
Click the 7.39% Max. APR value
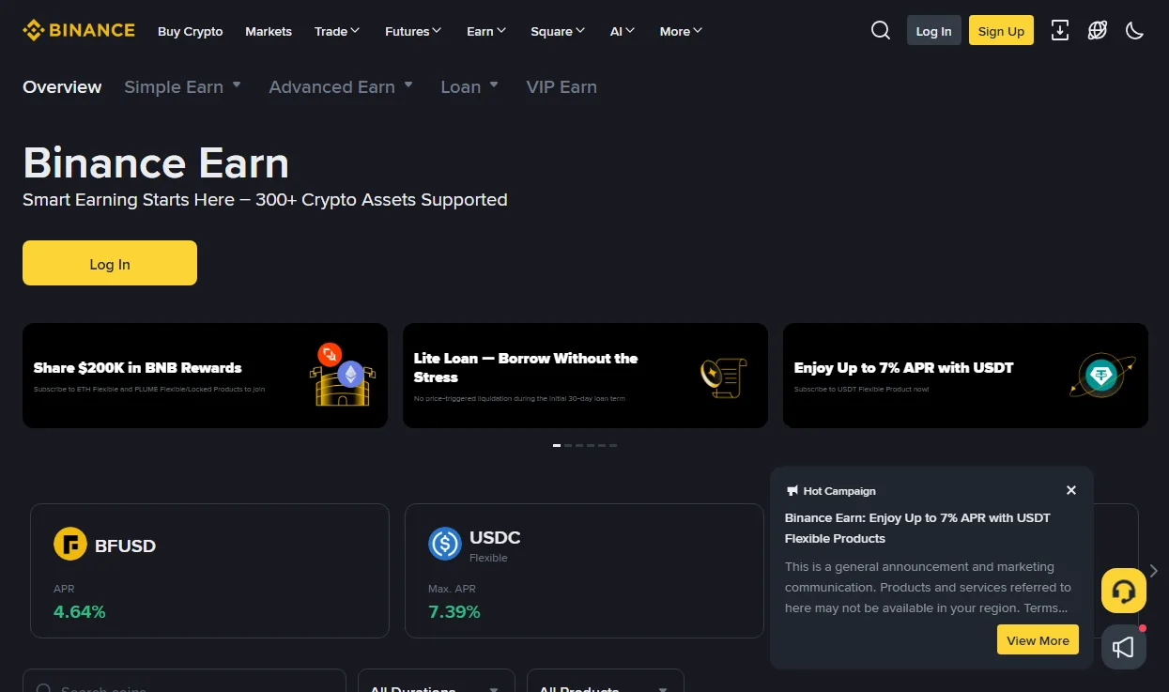454,612
